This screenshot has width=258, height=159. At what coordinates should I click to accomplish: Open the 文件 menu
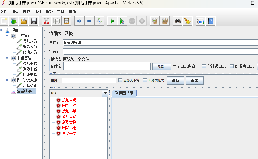[4, 12]
